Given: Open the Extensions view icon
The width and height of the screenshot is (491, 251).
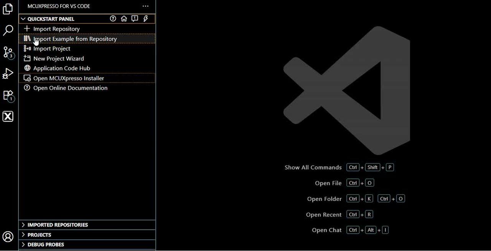Looking at the screenshot, I should 8,95.
